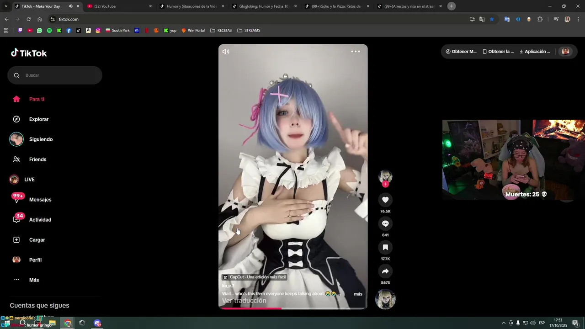Open the site info icon in address bar

(53, 19)
